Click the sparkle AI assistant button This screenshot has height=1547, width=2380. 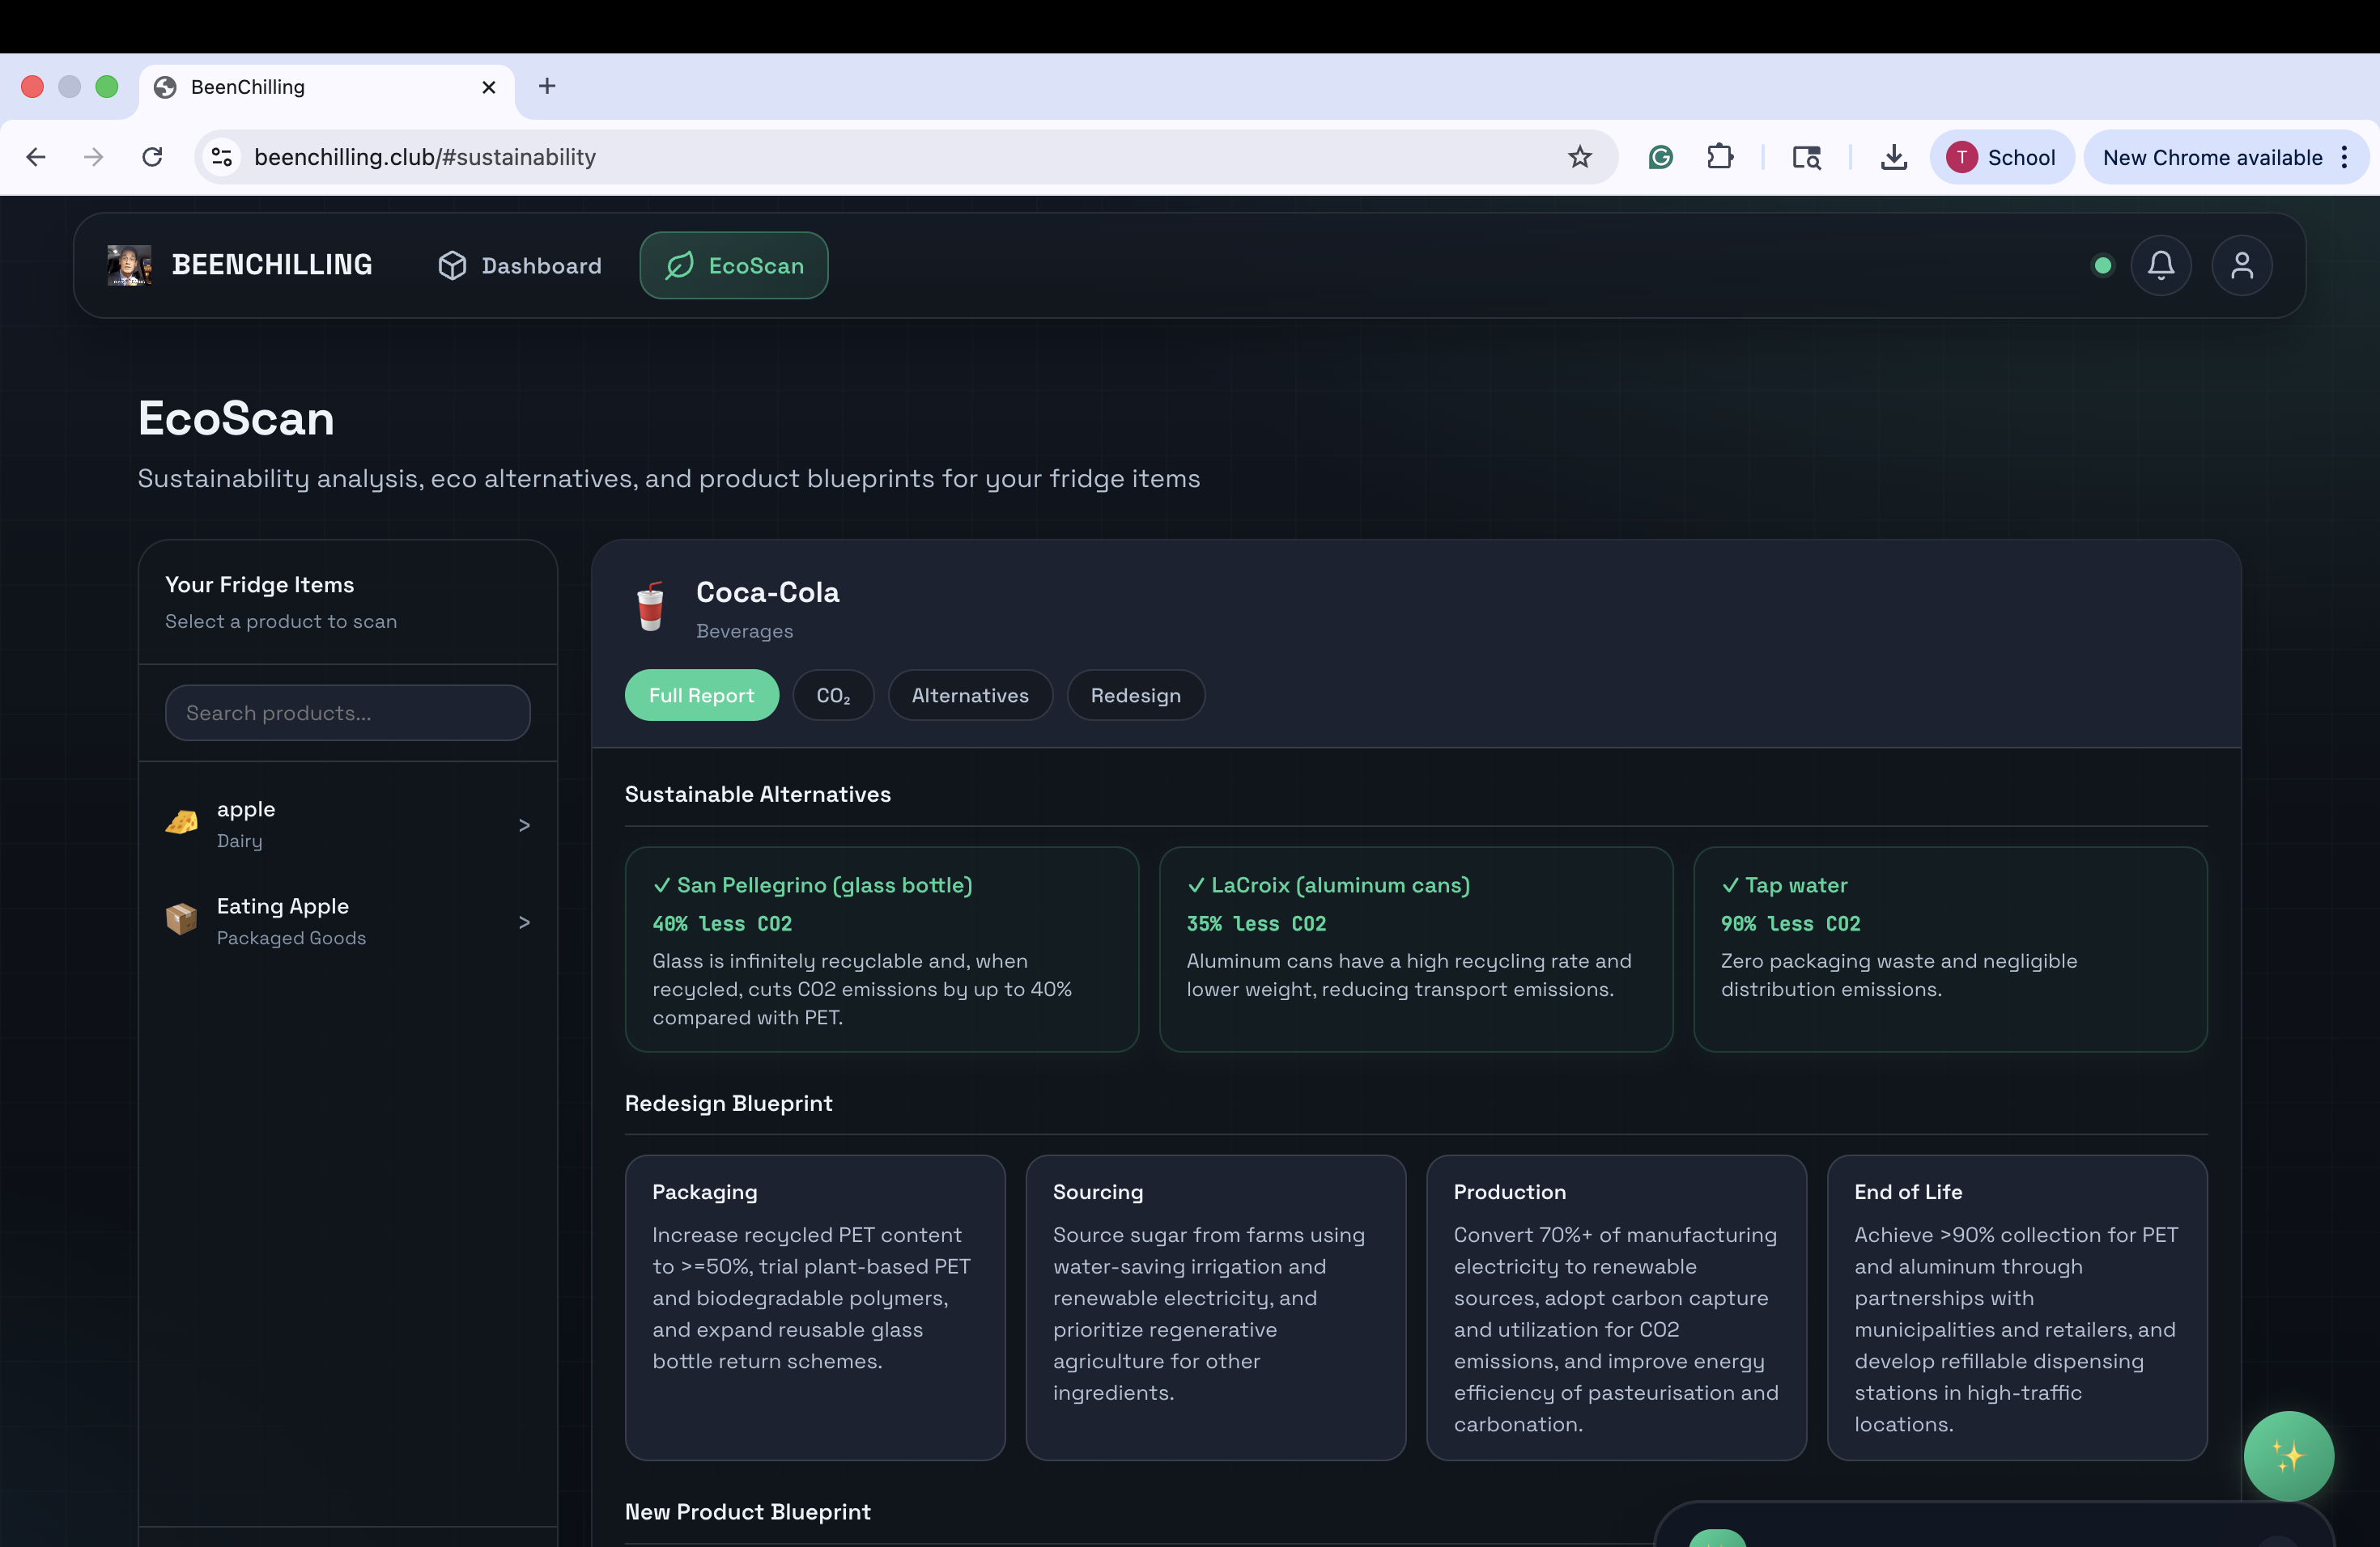pos(2287,1455)
